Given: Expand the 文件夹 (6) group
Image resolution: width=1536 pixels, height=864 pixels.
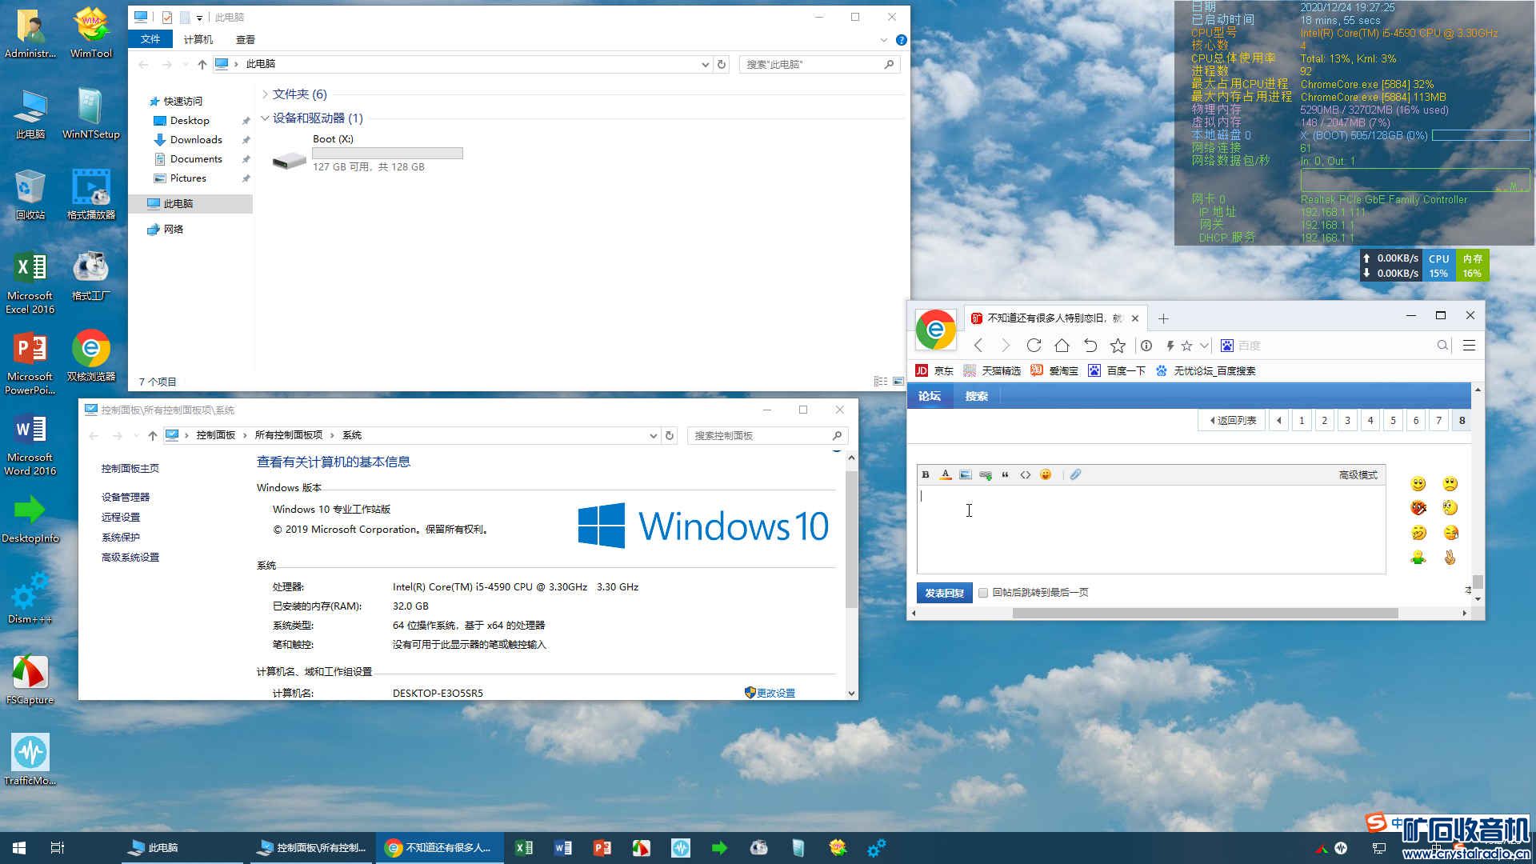Looking at the screenshot, I should (x=265, y=94).
